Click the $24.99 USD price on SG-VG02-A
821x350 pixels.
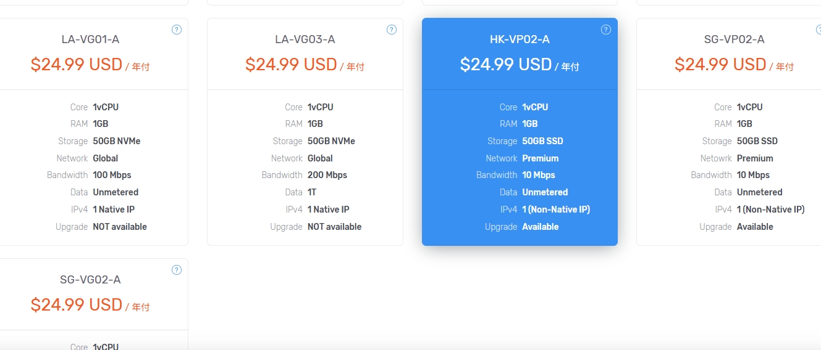77,304
